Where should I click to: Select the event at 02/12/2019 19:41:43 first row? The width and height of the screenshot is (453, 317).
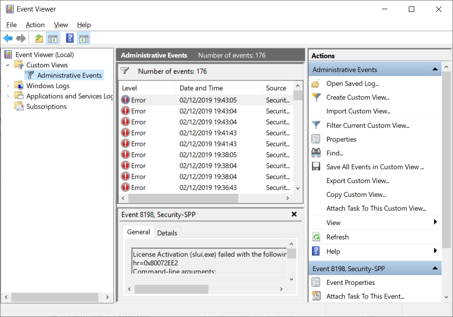pyautogui.click(x=206, y=133)
